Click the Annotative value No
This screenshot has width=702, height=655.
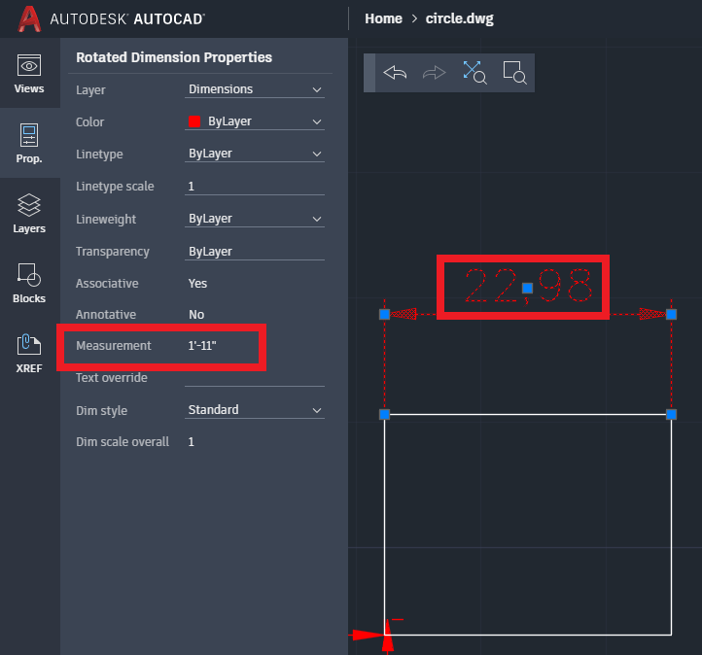coord(196,315)
